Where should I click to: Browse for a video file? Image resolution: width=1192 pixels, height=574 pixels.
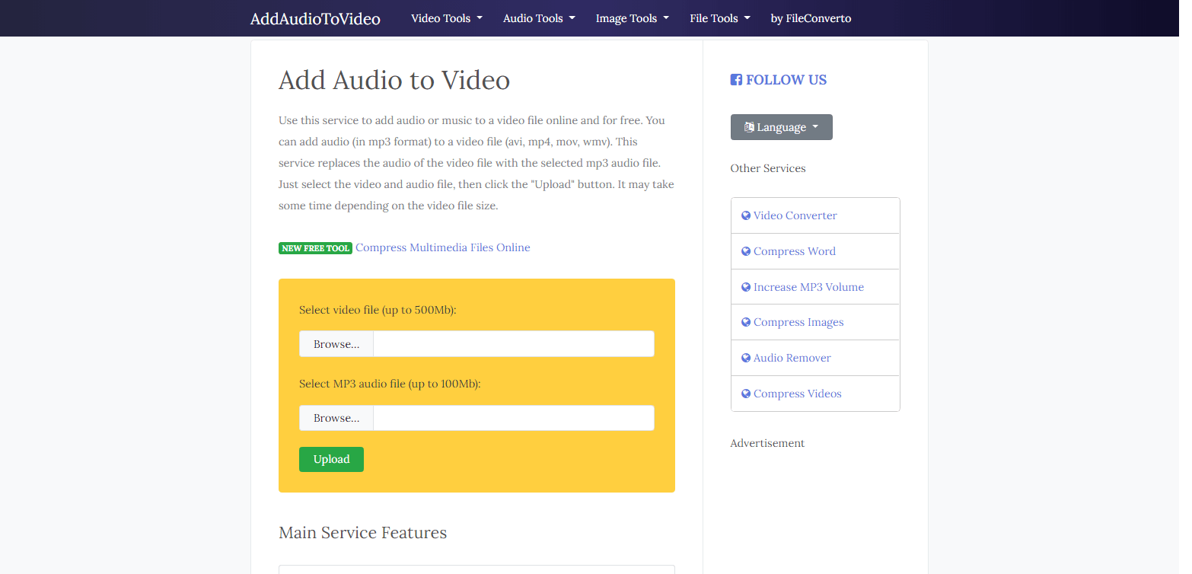tap(336, 344)
